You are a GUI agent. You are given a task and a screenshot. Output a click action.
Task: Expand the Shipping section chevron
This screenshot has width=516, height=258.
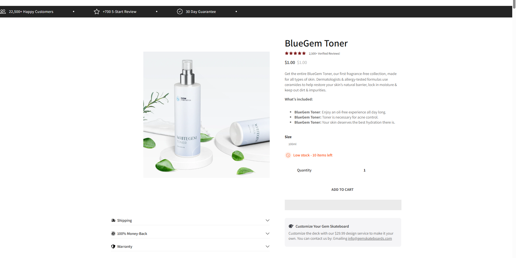268,220
